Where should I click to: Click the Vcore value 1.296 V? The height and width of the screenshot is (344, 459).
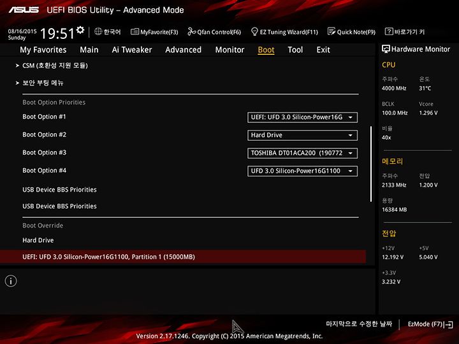point(428,113)
